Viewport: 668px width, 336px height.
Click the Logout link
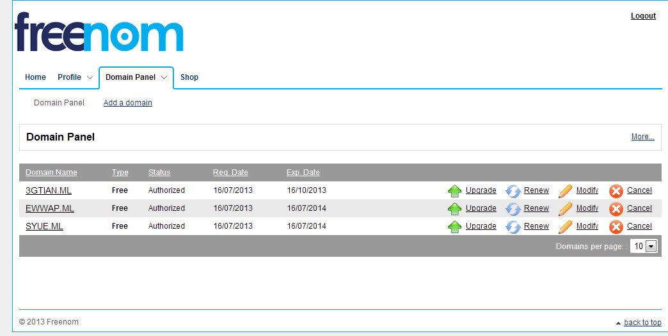tap(643, 16)
